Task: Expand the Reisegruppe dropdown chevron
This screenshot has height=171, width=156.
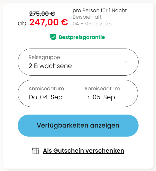Action: pos(125,62)
